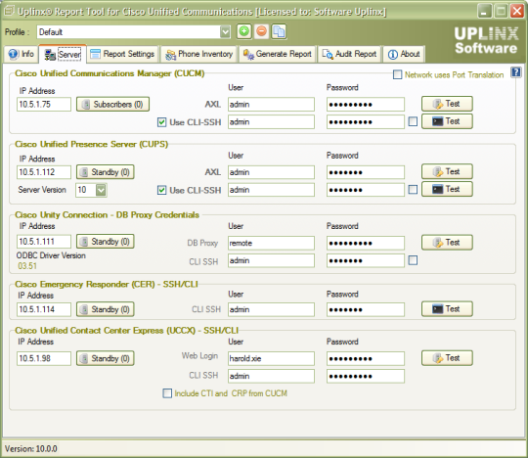Copy profile using the duplicate icon
Screen dimensions: 528x458
coord(279,32)
